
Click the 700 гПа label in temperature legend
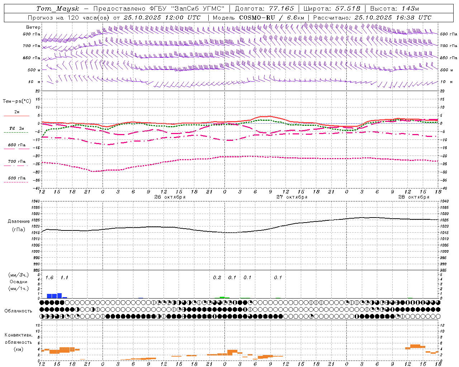[x=16, y=162]
